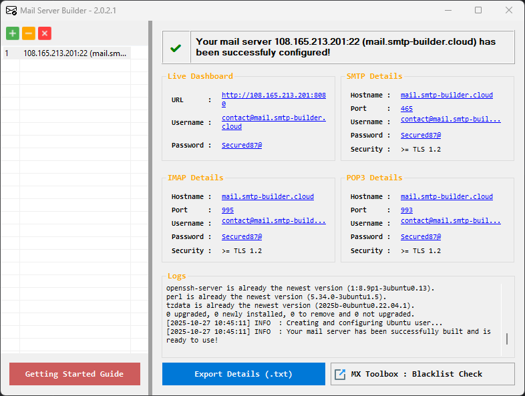Minimize the Mail Server Builder window
Image resolution: width=525 pixels, height=396 pixels.
coord(448,10)
